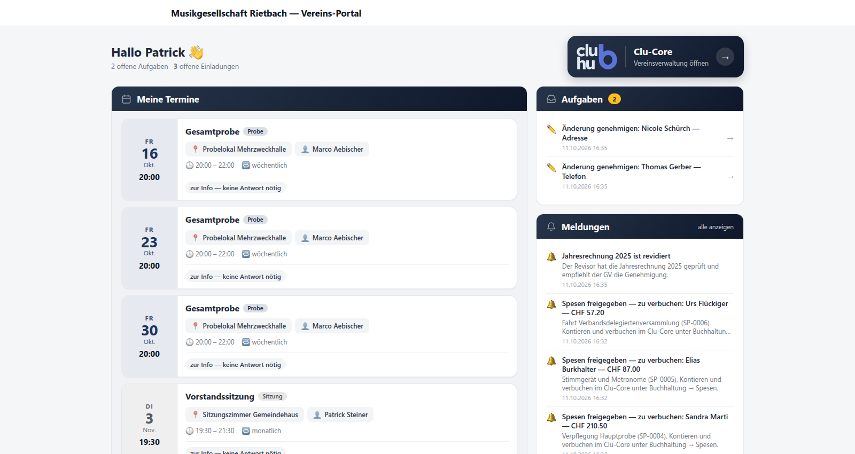Screen dimensions: 855x454
Task: Click Sitzungszimmer Gemeindehaus location chip
Action: coord(245,415)
